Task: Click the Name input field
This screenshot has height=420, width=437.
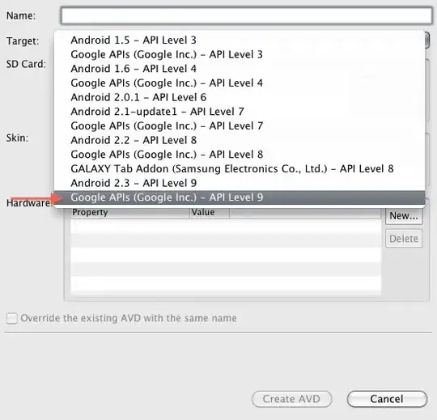Action: pyautogui.click(x=247, y=15)
